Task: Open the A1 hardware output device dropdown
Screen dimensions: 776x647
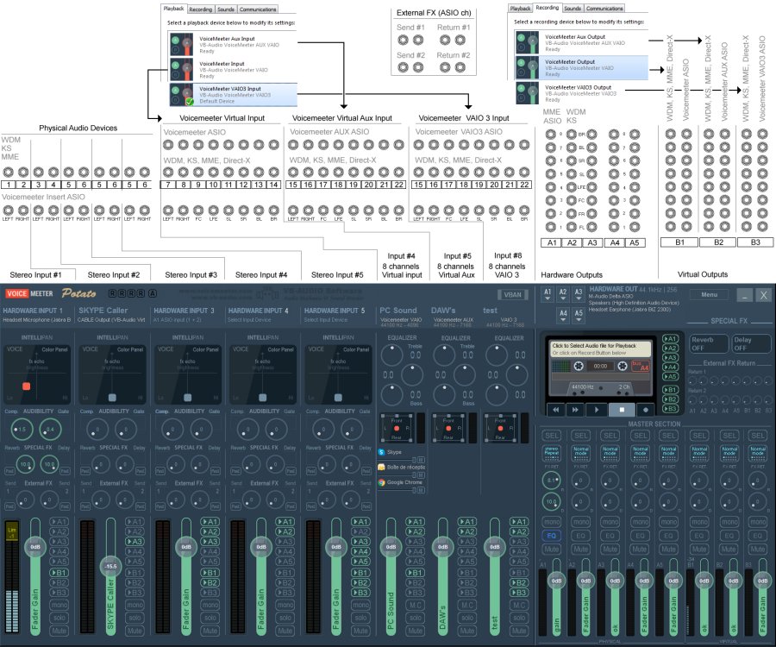Action: (x=548, y=295)
